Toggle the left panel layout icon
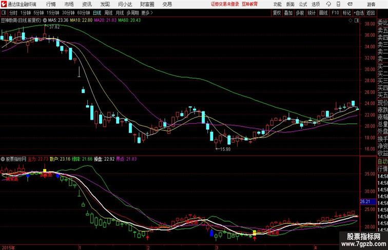The image size is (388, 250). pyautogui.click(x=4, y=13)
